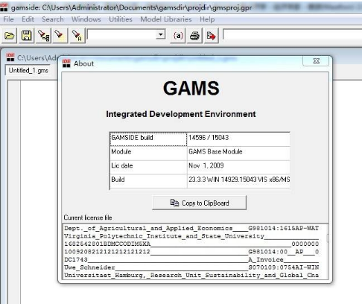This screenshot has height=304, width=362.
Task: Click the Open file folder icon
Action: coord(10,36)
